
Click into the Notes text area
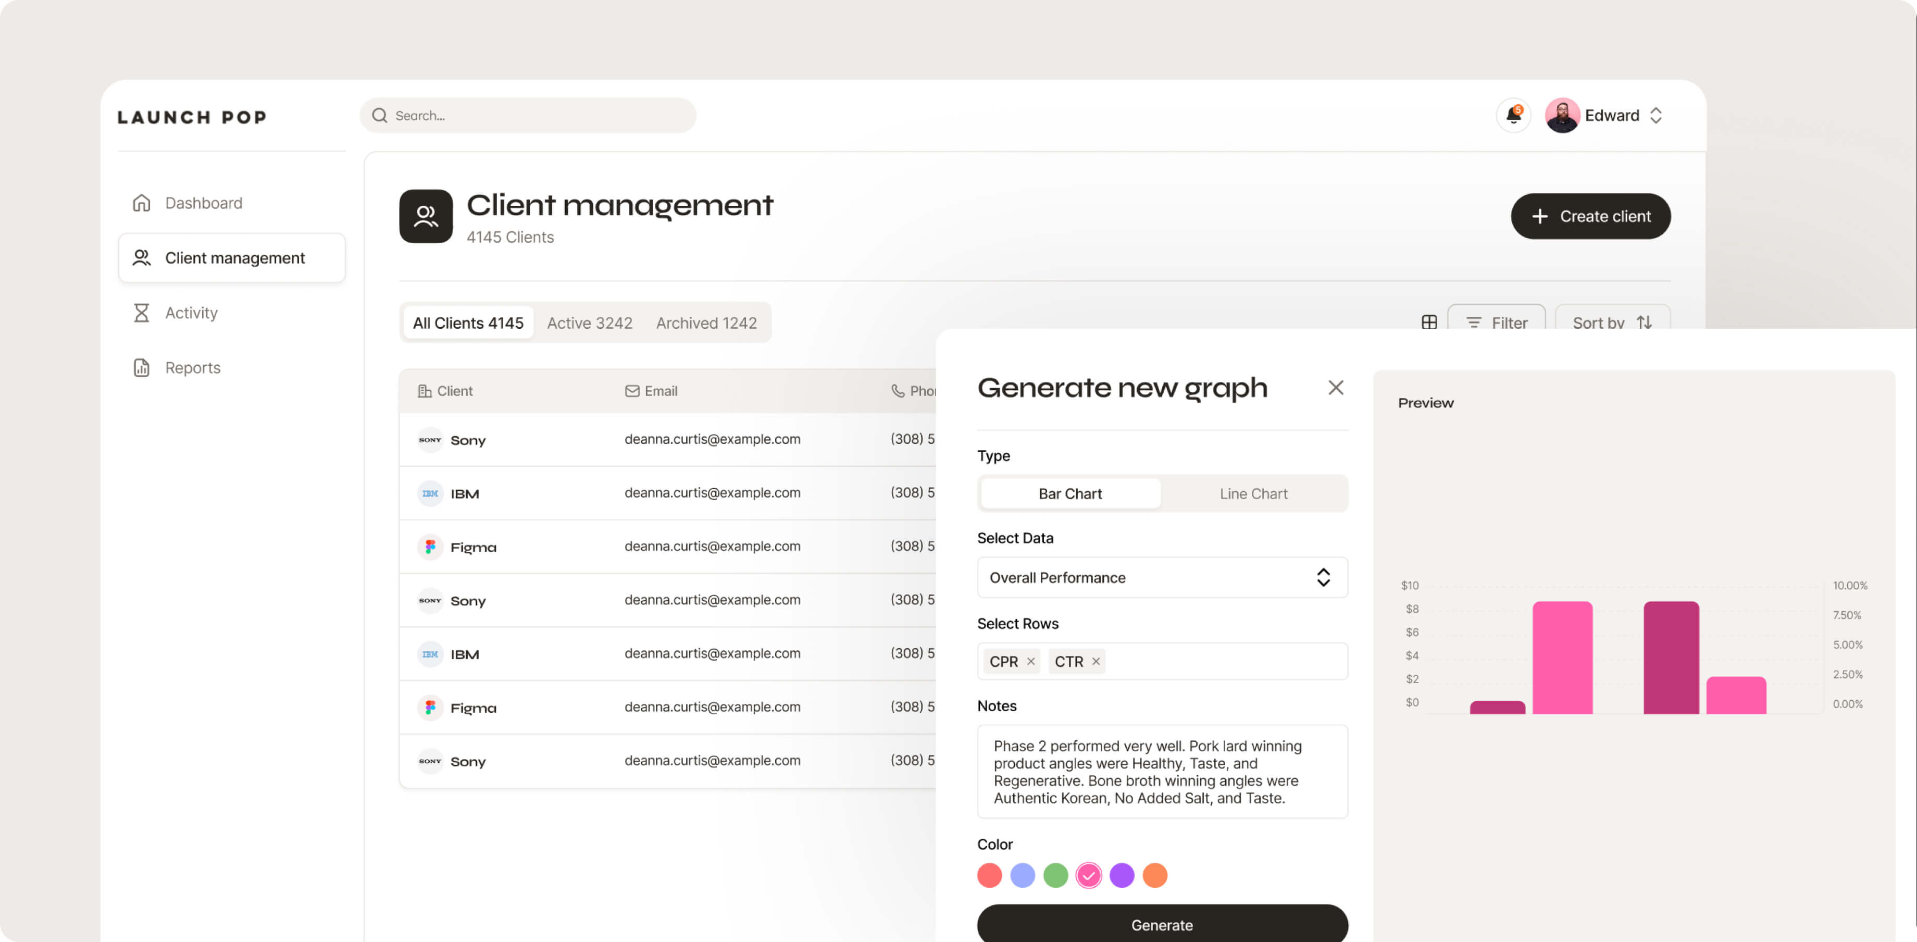point(1162,772)
